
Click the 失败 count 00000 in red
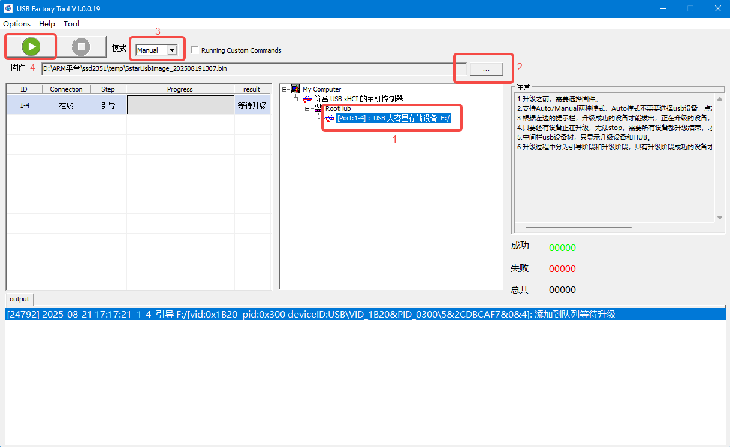tap(562, 269)
